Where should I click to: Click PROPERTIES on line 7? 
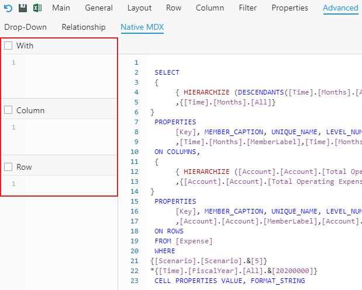(x=175, y=122)
